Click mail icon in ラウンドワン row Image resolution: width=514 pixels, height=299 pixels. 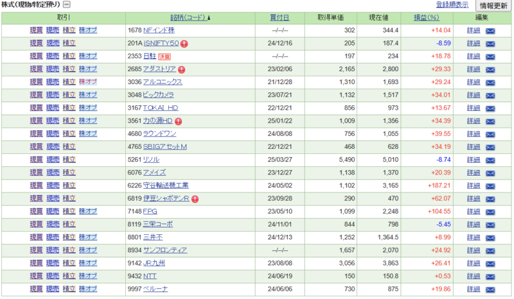tap(490, 134)
